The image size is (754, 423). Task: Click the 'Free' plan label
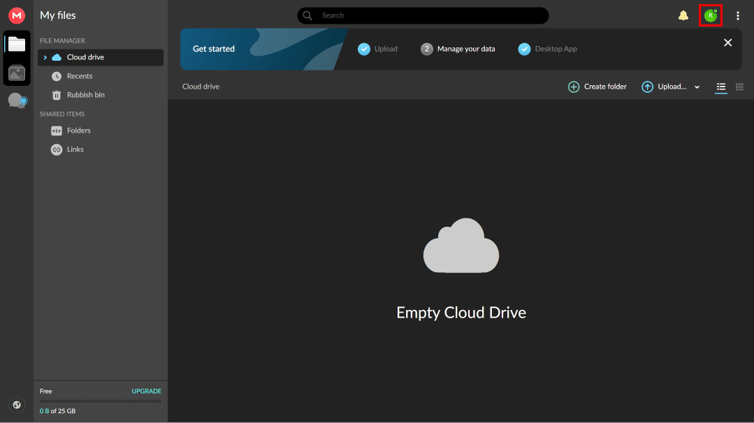click(45, 392)
